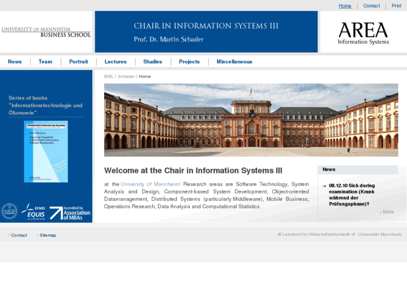Click the Prof. Dr. Martin Schader subtitle
Image resolution: width=407 pixels, height=305 pixels.
[x=169, y=39]
